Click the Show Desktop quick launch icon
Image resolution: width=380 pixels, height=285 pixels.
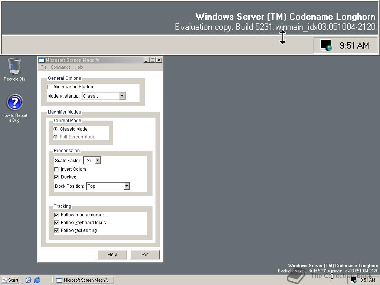coord(28,280)
